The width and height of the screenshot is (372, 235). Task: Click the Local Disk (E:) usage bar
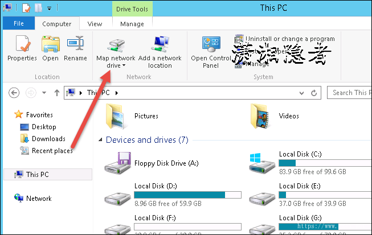click(x=325, y=195)
